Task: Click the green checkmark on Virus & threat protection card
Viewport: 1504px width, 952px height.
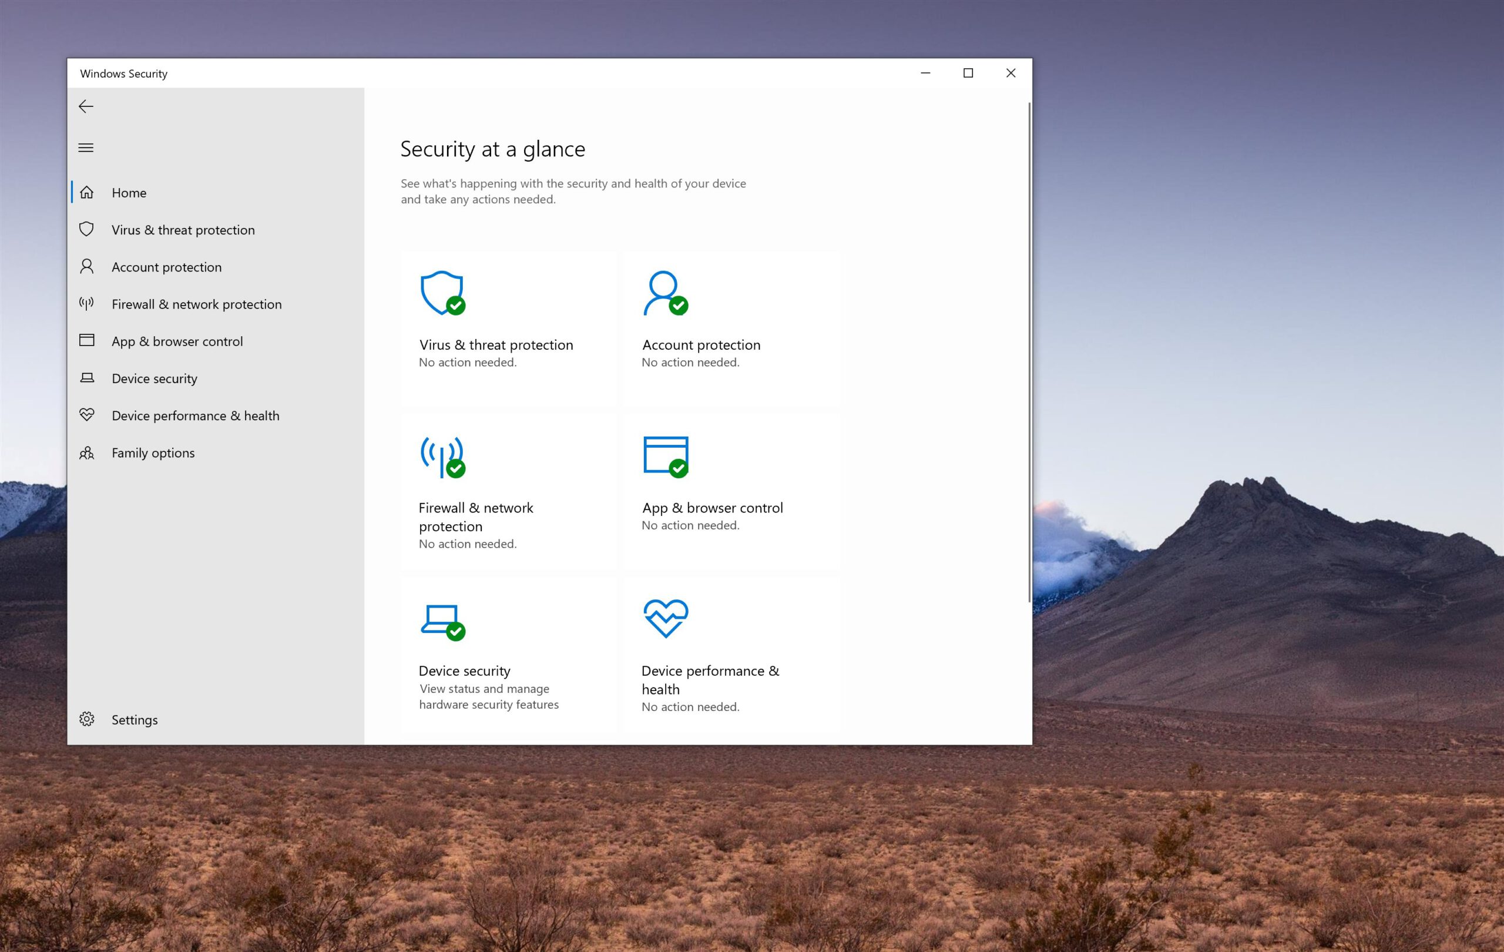Action: pyautogui.click(x=456, y=306)
